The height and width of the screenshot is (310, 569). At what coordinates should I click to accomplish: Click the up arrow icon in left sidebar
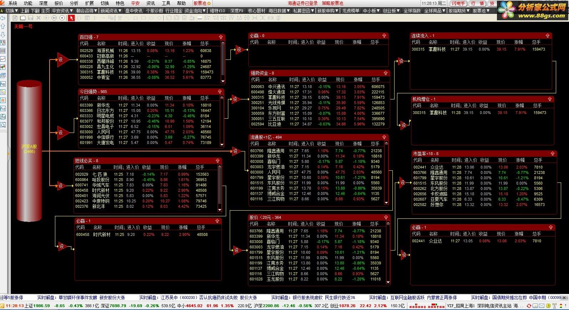[x=3, y=26]
